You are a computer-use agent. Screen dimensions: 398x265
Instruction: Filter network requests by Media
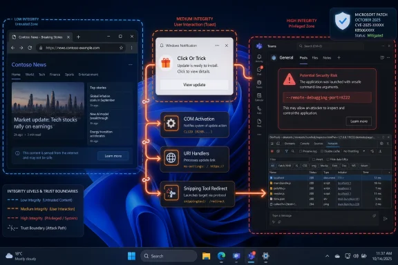pos(324,166)
